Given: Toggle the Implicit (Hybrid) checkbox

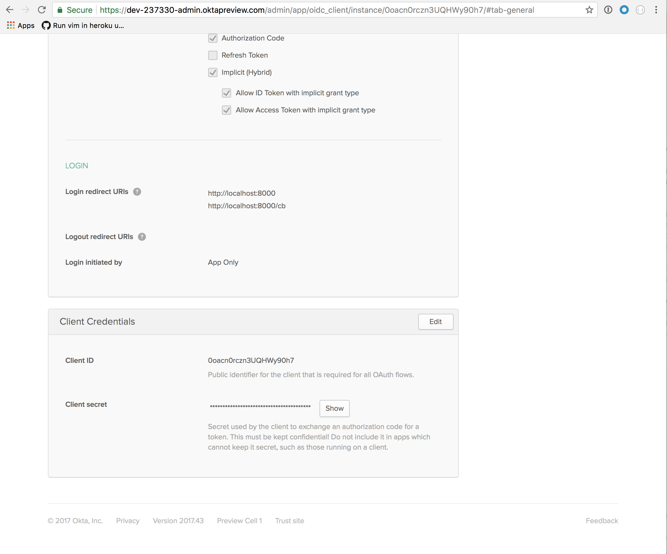Looking at the screenshot, I should pyautogui.click(x=213, y=72).
